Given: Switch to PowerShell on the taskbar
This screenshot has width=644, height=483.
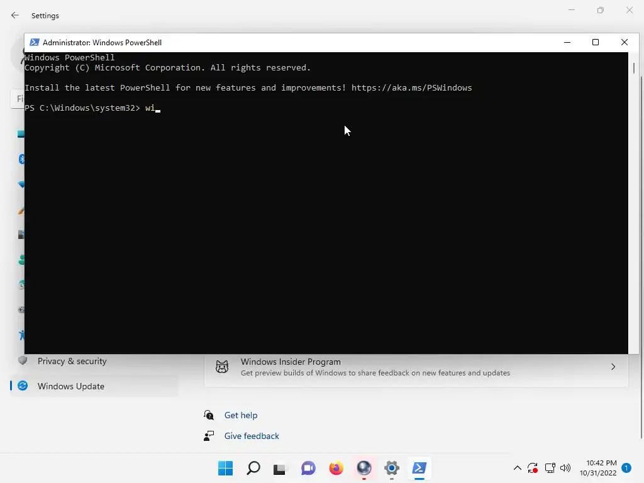Looking at the screenshot, I should [x=419, y=468].
